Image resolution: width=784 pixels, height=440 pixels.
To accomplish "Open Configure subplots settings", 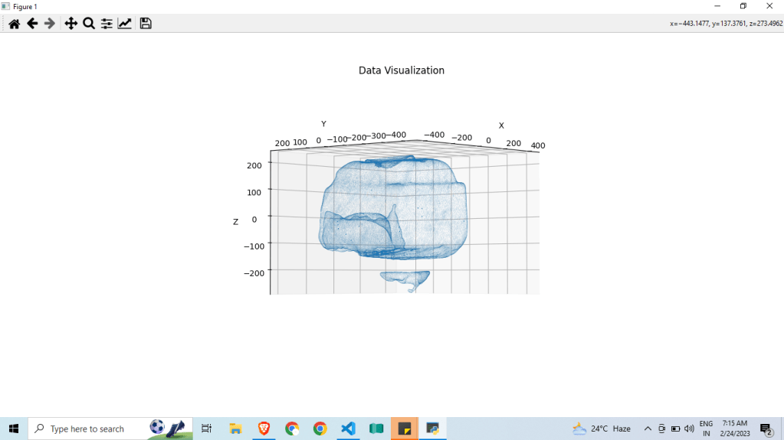I will (107, 24).
